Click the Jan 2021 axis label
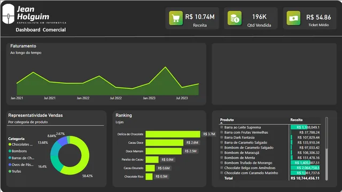Viewport: 342px width, 192px height. click(17, 98)
